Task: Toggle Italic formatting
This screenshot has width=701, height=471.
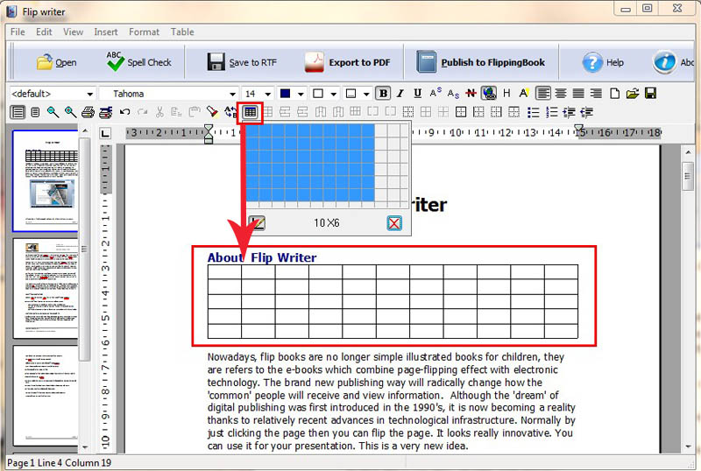Action: 400,94
